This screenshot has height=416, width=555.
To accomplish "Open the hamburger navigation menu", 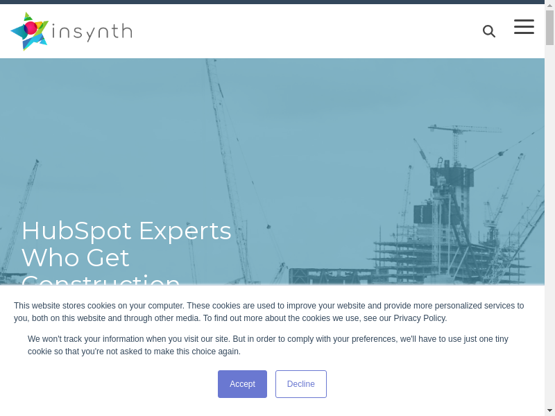I will click(524, 27).
